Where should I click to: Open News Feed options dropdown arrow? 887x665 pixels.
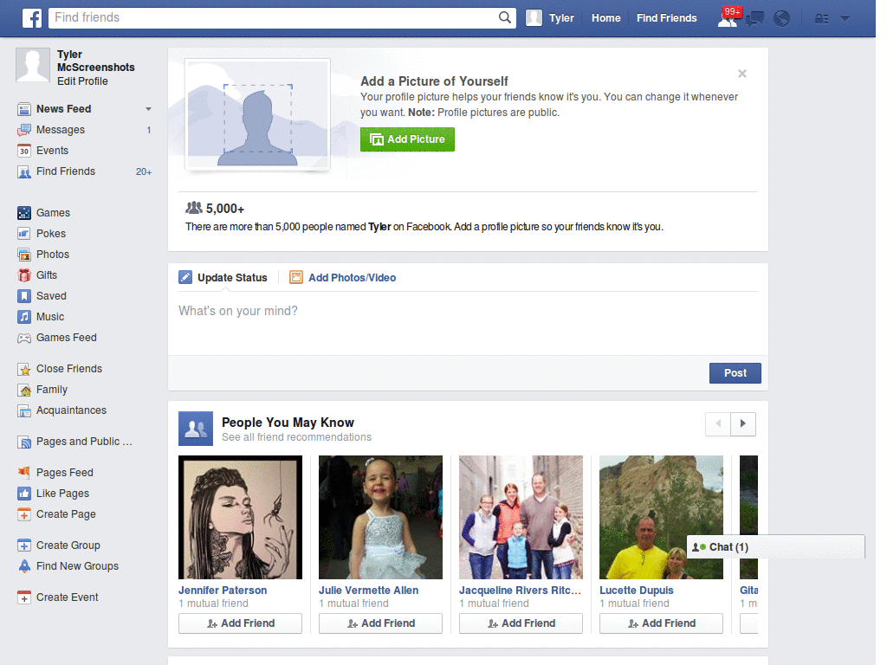pyautogui.click(x=148, y=109)
